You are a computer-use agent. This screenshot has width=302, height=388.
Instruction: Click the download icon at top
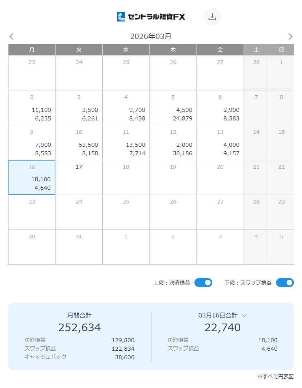pos(212,17)
